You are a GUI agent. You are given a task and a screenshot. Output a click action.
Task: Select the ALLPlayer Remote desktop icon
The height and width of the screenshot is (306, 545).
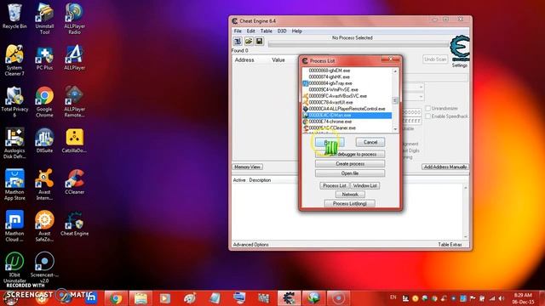(x=74, y=102)
